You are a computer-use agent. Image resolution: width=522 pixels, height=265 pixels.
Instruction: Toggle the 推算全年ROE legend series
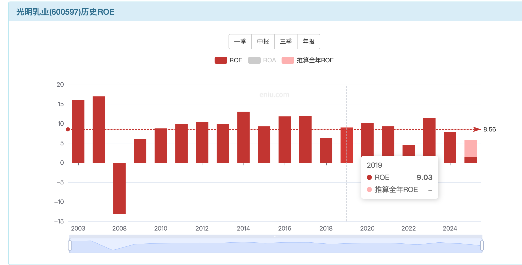coord(307,60)
